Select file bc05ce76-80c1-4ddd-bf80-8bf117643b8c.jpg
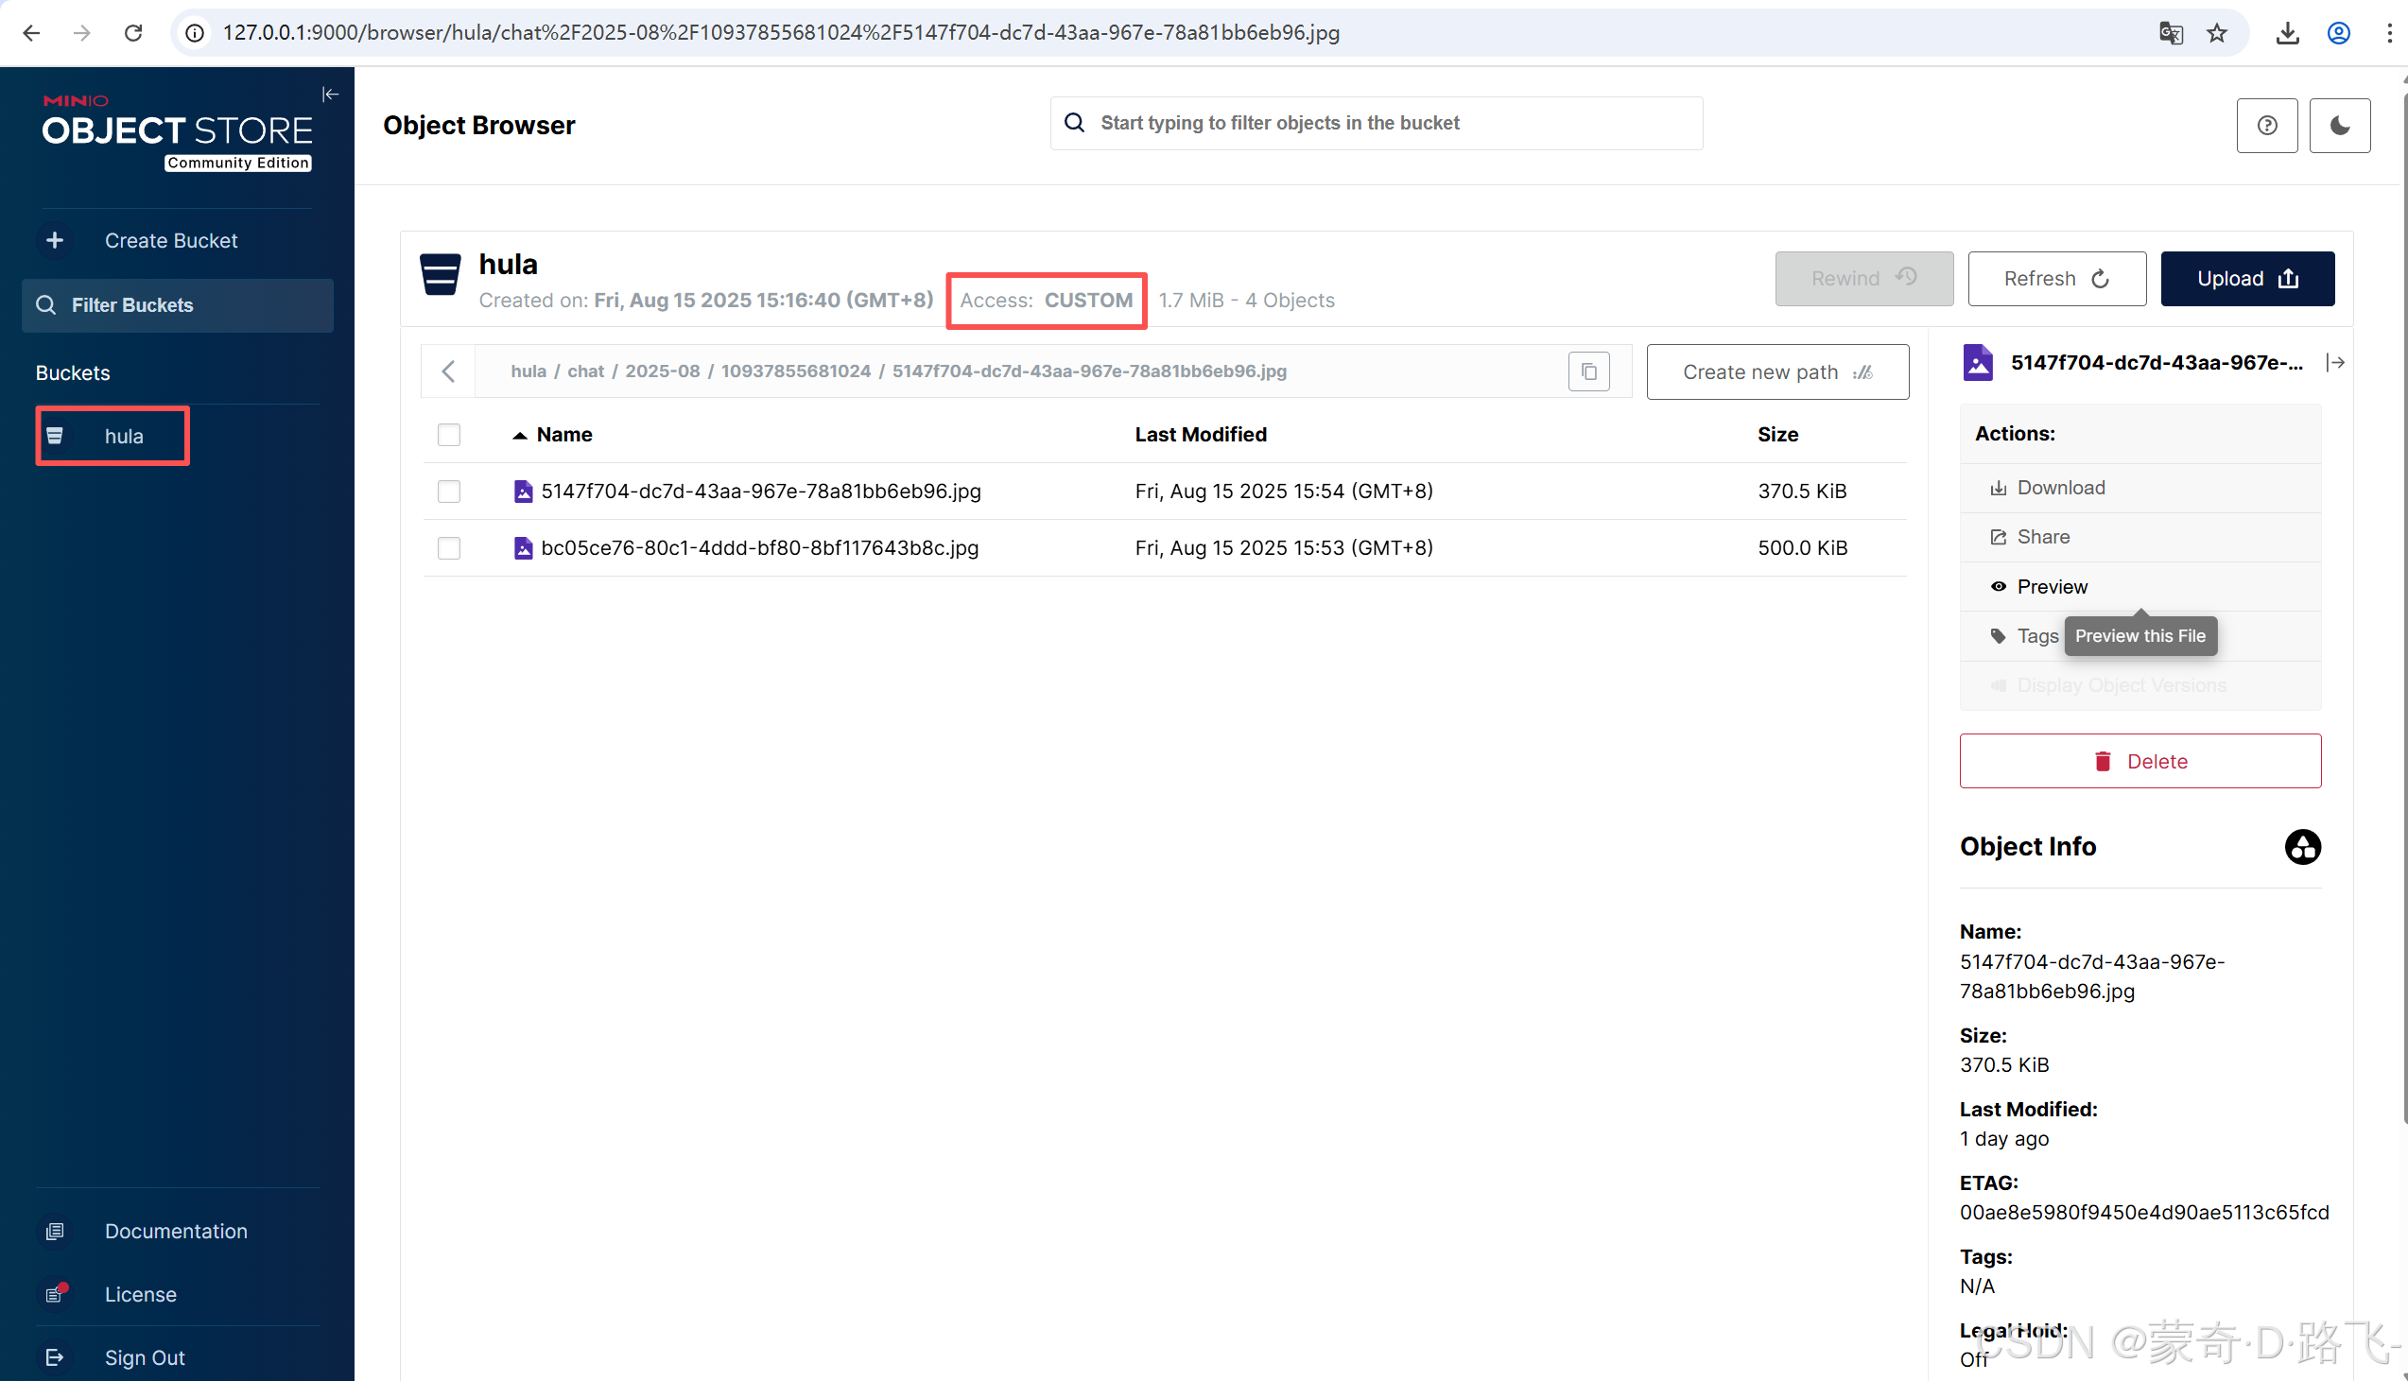2408x1381 pixels. [x=760, y=548]
